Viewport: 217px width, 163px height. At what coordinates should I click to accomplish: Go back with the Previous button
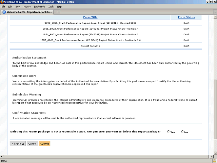pyautogui.click(x=18, y=144)
